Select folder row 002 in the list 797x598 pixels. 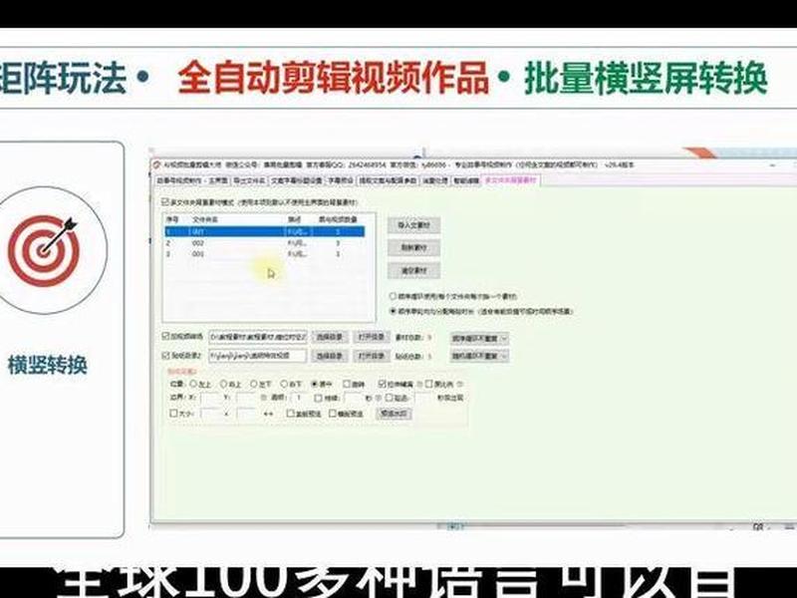[264, 243]
